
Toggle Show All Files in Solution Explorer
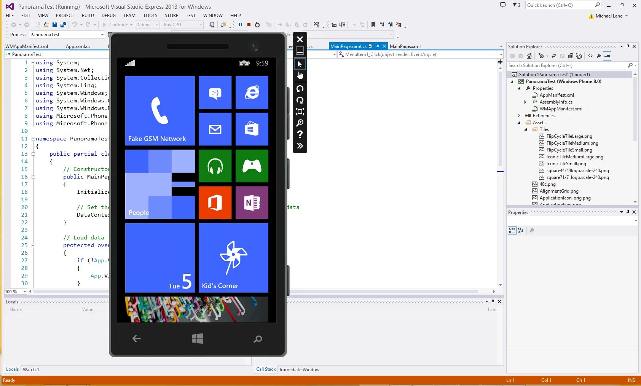point(579,56)
